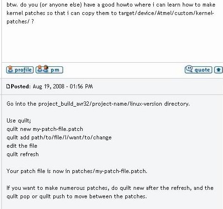This screenshot has height=209, width=223.
Task: Click the small page icon beside Posted
Action: pos(8,86)
